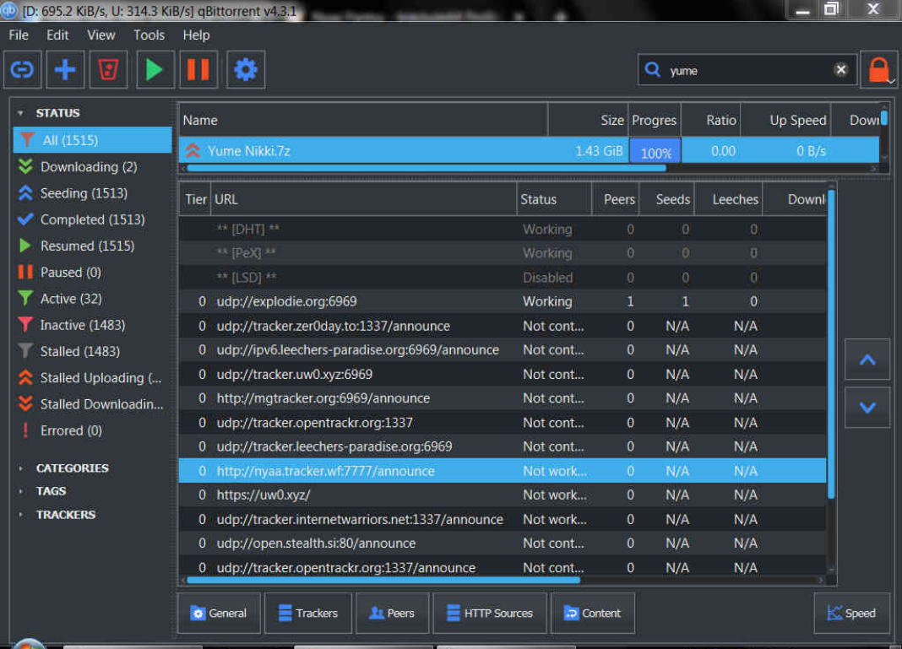Expand the TRACKERS section in the sidebar

click(21, 515)
